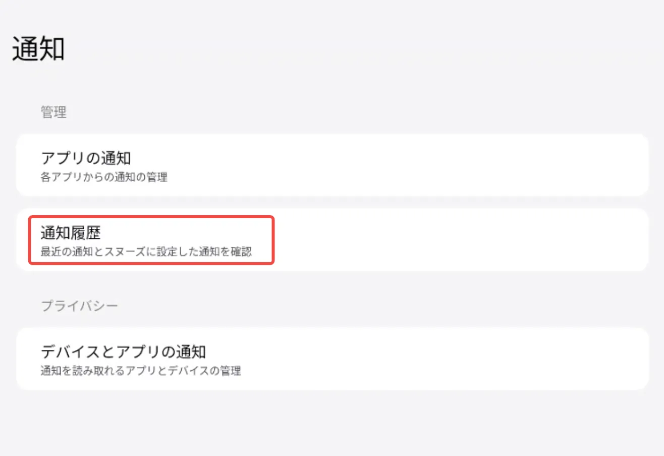This screenshot has width=664, height=456.
Task: Click the red-outlined 通知履歴 highlight box
Action: point(151,240)
